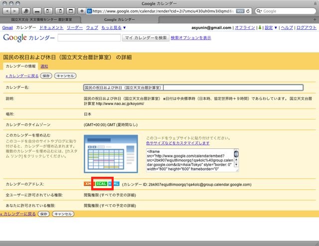
Task: Click the RSS badge in address bar
Action: 240,11
